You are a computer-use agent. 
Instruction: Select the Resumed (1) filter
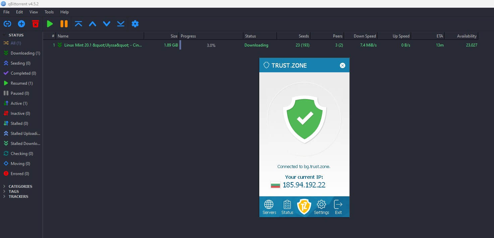pos(21,83)
